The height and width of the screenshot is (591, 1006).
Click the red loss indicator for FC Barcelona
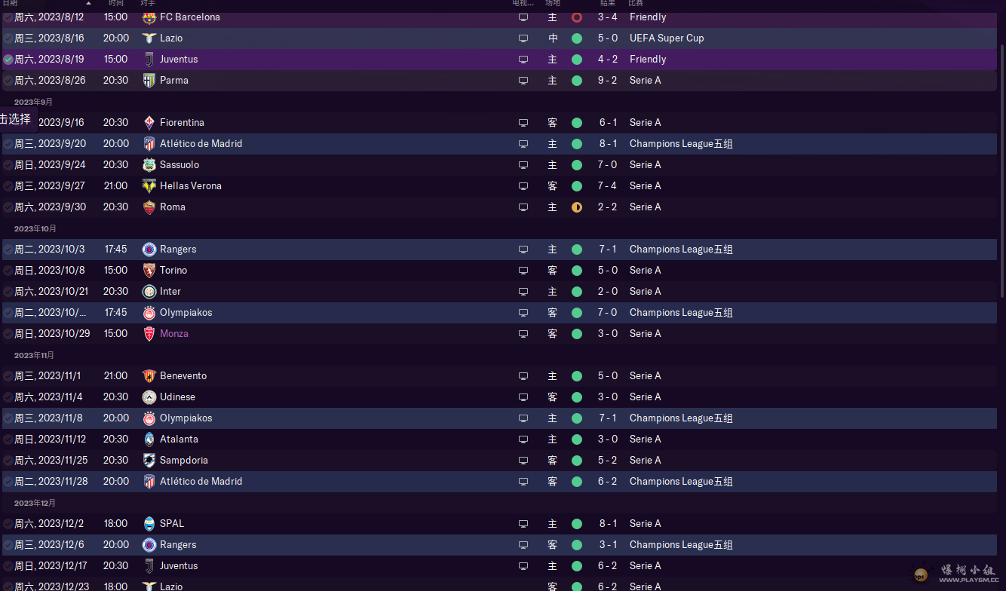(x=577, y=17)
